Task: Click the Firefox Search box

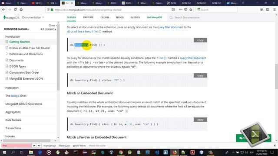Action: 216,10
